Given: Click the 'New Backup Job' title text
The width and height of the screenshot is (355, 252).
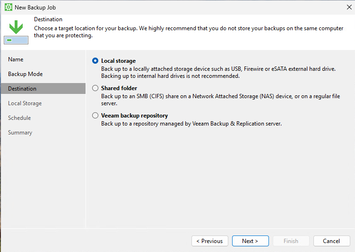Looking at the screenshot, I should (35, 8).
